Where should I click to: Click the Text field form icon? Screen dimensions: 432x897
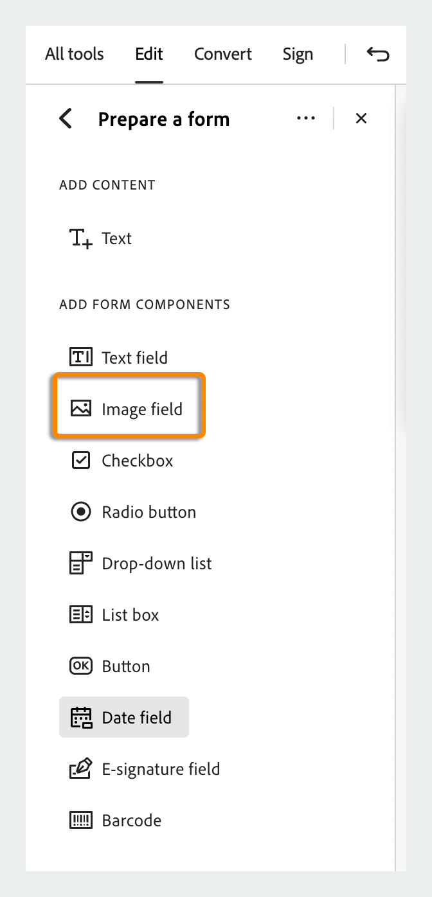[81, 357]
